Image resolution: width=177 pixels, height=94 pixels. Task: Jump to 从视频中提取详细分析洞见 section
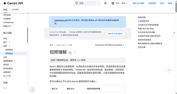pyautogui.click(x=149, y=36)
